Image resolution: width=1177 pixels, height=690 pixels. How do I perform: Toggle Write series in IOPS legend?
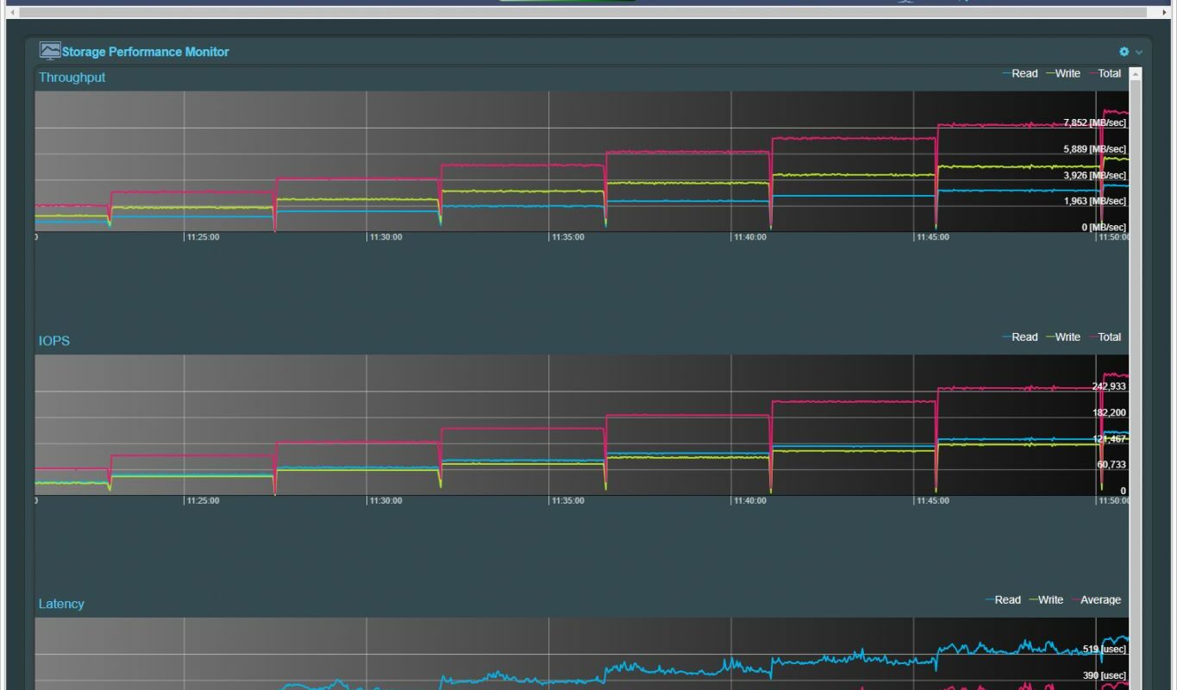[1063, 337]
